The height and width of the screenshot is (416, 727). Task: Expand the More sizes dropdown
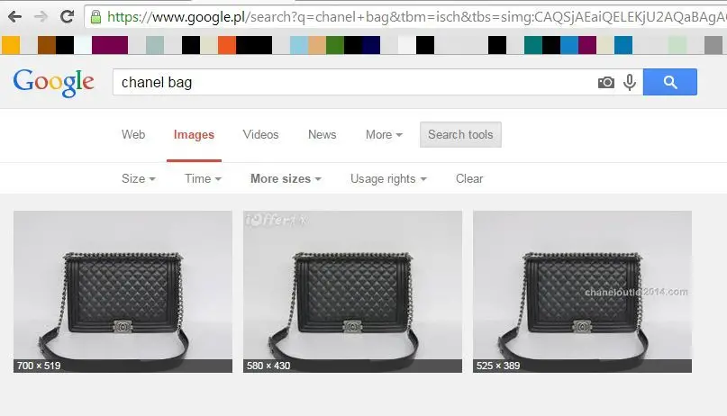tap(286, 178)
